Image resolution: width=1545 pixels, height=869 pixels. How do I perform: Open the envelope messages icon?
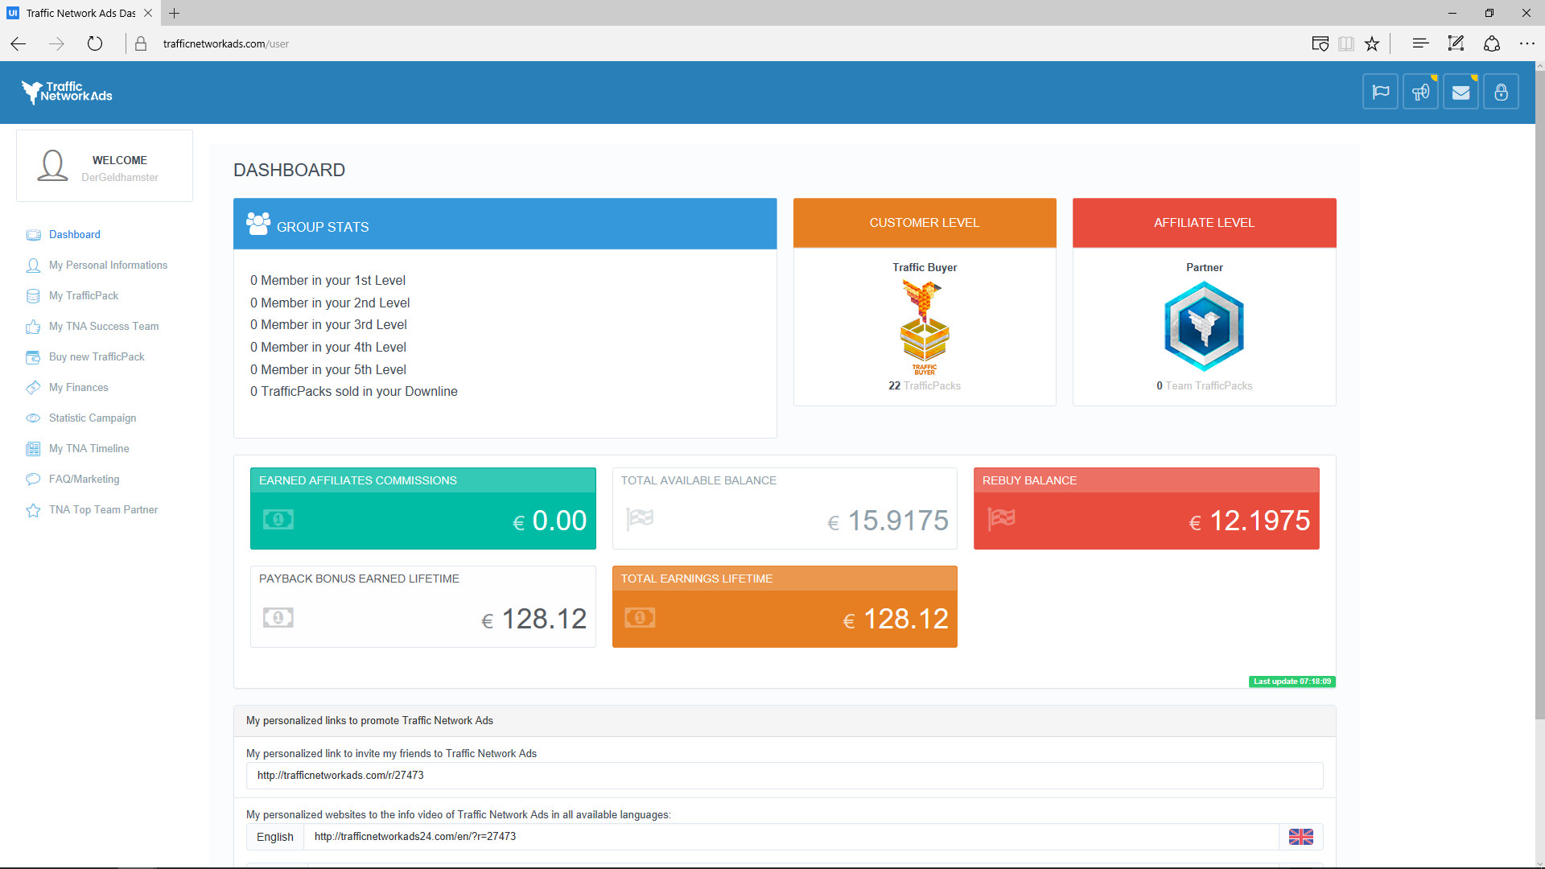click(1461, 93)
